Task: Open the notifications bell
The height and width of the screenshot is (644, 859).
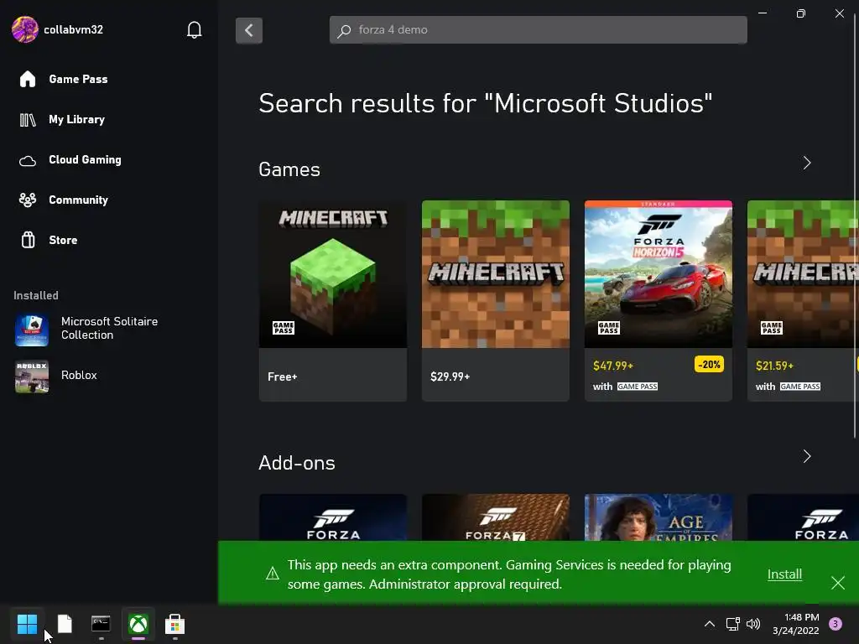Action: 194,29
